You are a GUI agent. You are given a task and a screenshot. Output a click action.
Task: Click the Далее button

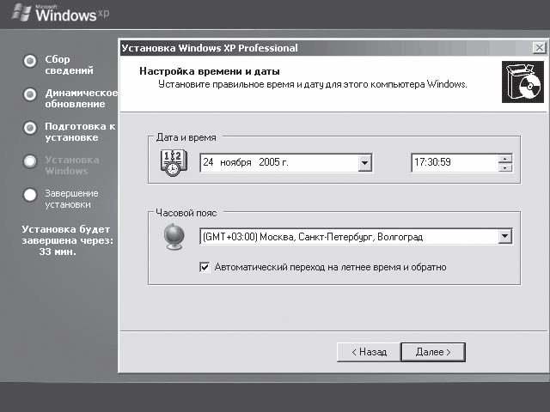tap(433, 352)
